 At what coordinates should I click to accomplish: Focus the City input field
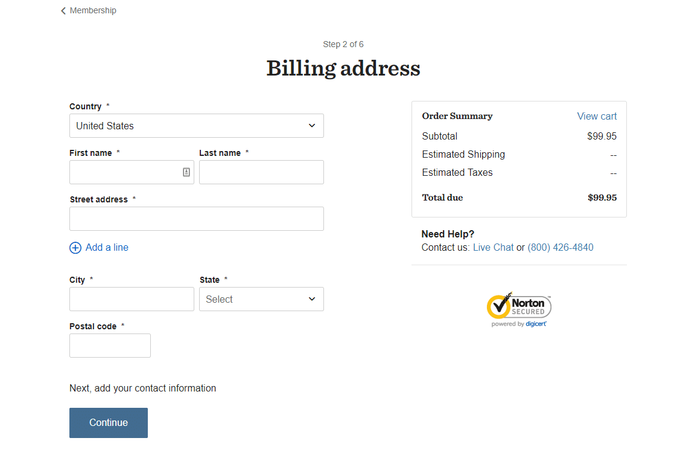click(x=132, y=299)
